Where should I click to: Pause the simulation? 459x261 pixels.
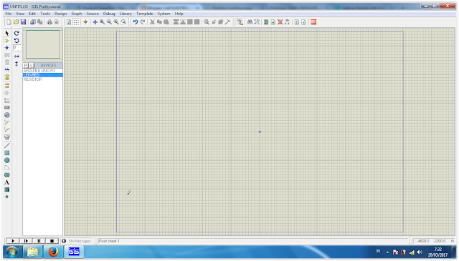39,241
